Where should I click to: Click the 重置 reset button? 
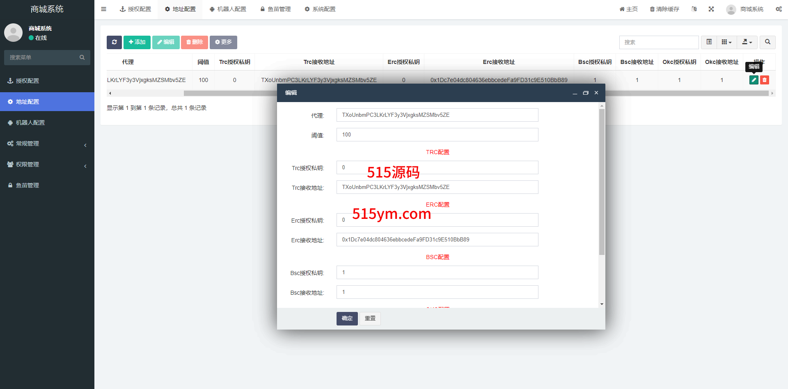[370, 318]
